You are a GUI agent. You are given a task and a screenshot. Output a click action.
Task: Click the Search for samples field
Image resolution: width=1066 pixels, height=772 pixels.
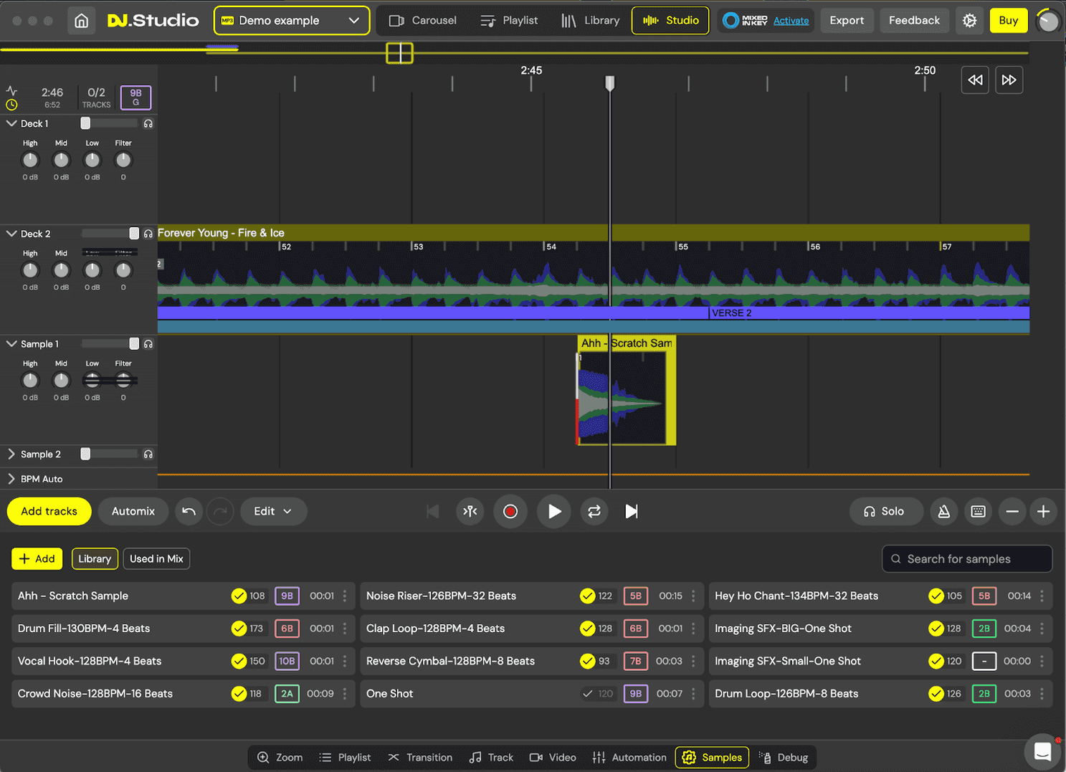pyautogui.click(x=966, y=559)
